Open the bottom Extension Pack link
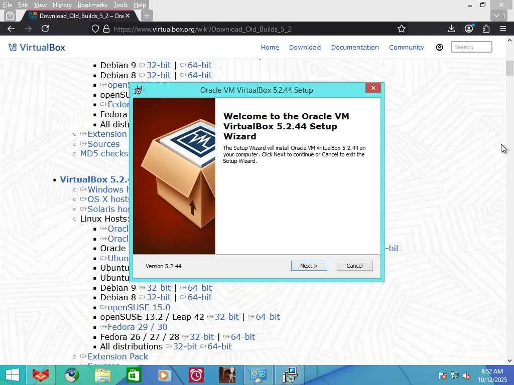 (x=117, y=356)
